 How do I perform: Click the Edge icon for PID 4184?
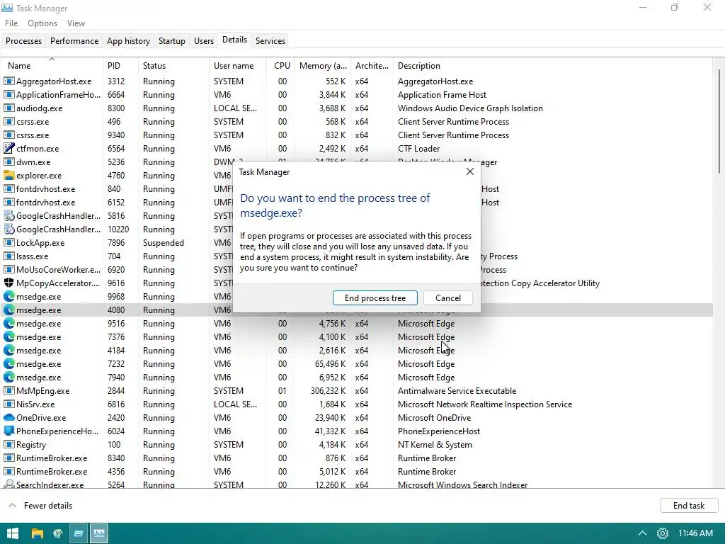8,350
